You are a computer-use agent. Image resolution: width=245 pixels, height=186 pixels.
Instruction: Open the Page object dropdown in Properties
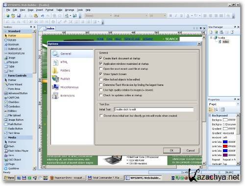(x=238, y=104)
